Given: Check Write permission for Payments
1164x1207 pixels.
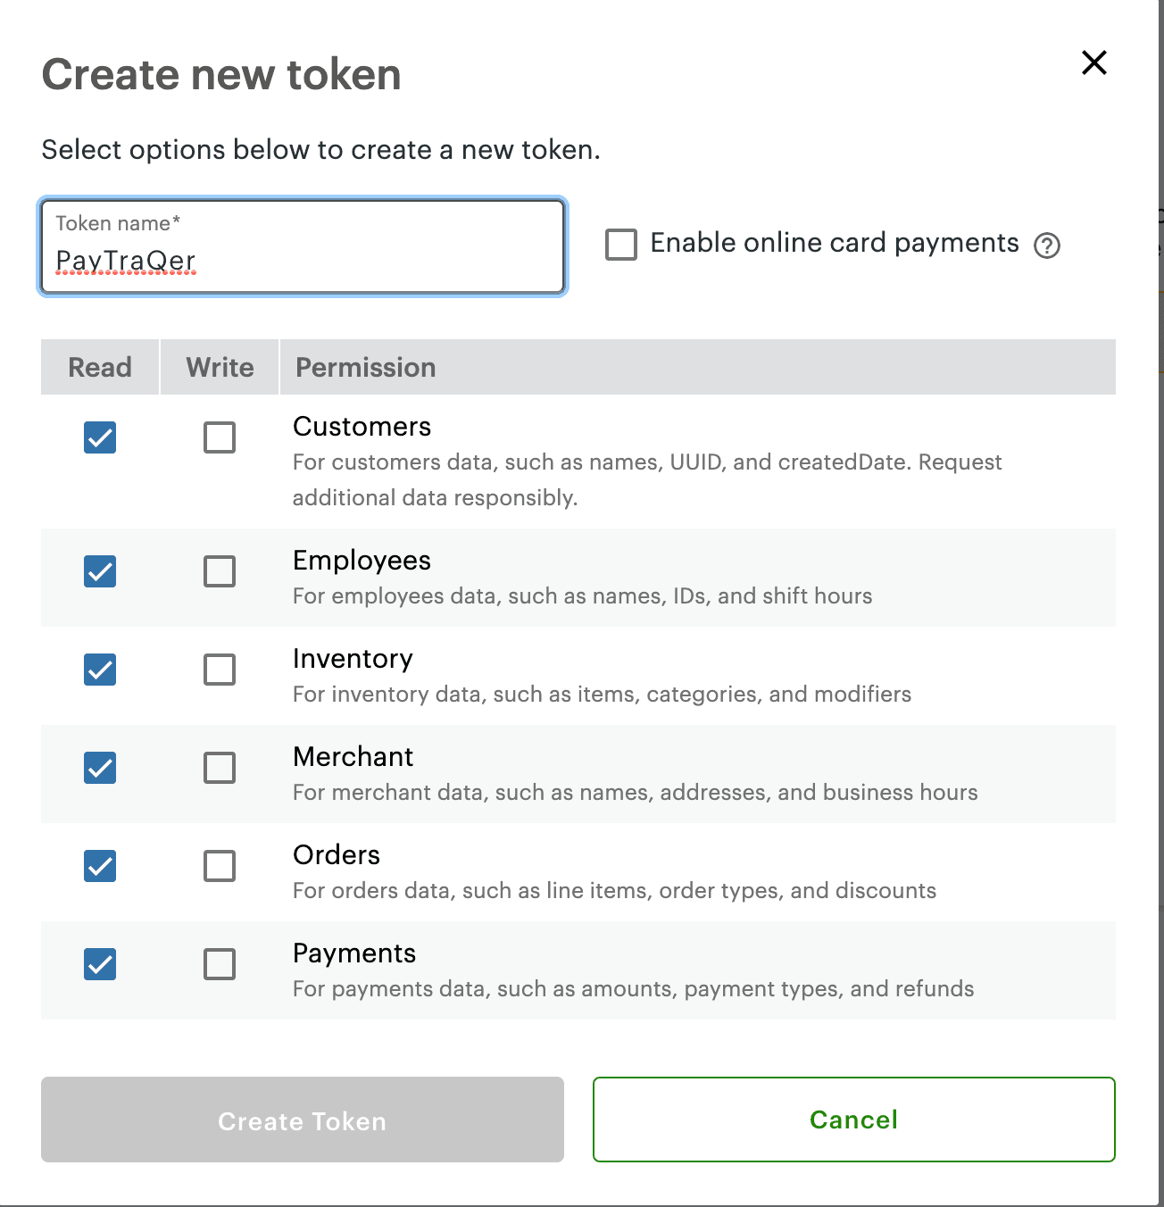Looking at the screenshot, I should (219, 964).
